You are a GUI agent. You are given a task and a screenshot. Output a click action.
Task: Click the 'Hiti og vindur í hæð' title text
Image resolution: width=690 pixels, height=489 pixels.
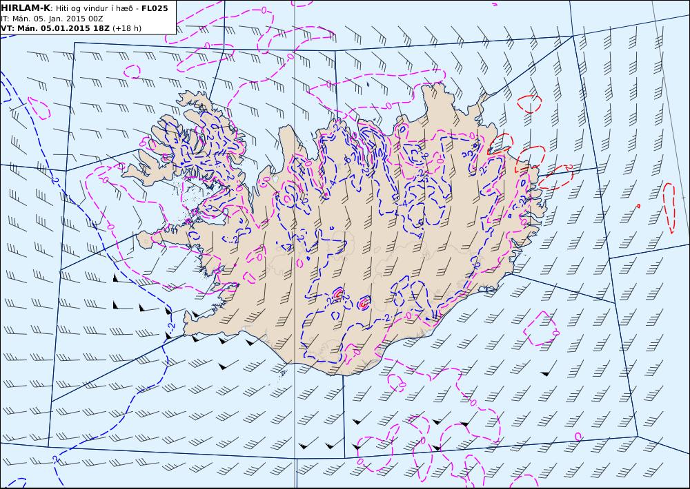click(x=94, y=8)
